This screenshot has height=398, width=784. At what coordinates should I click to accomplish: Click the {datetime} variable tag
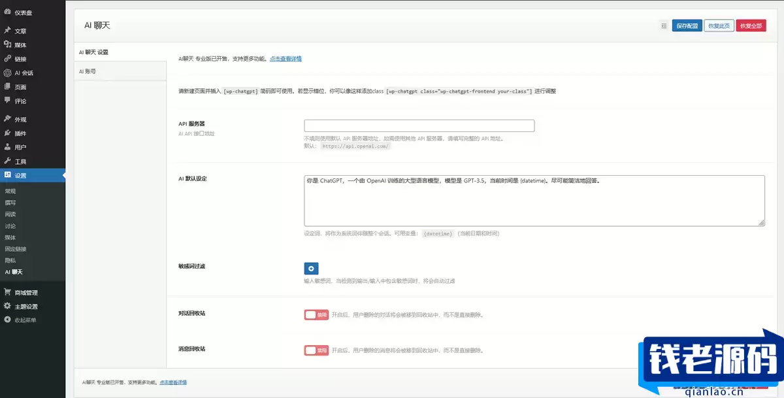[438, 233]
